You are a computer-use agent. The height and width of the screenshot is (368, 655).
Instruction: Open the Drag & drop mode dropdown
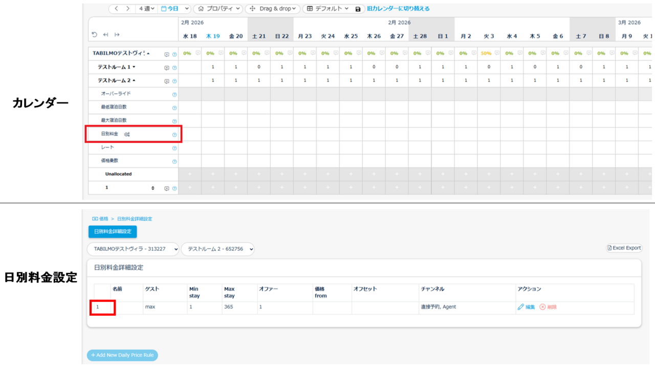[273, 9]
